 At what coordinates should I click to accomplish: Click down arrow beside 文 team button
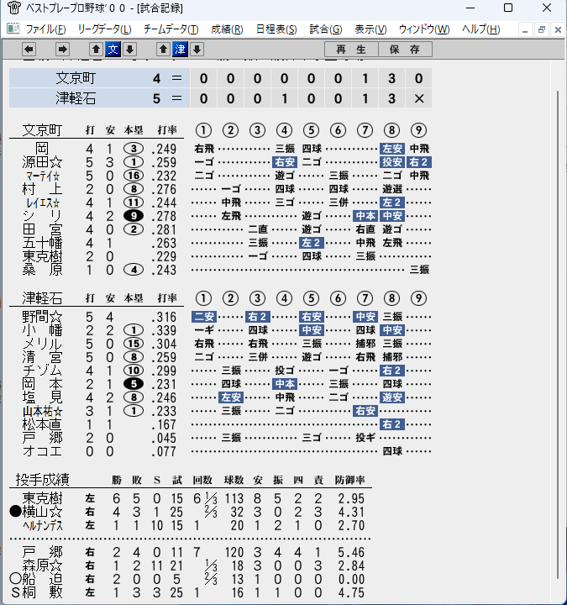pyautogui.click(x=130, y=50)
